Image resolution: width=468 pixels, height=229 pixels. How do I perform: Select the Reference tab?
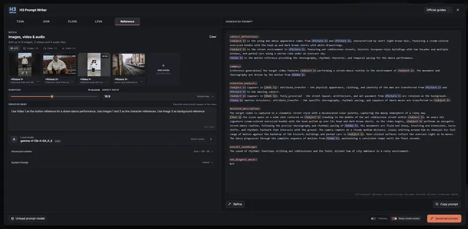[127, 22]
